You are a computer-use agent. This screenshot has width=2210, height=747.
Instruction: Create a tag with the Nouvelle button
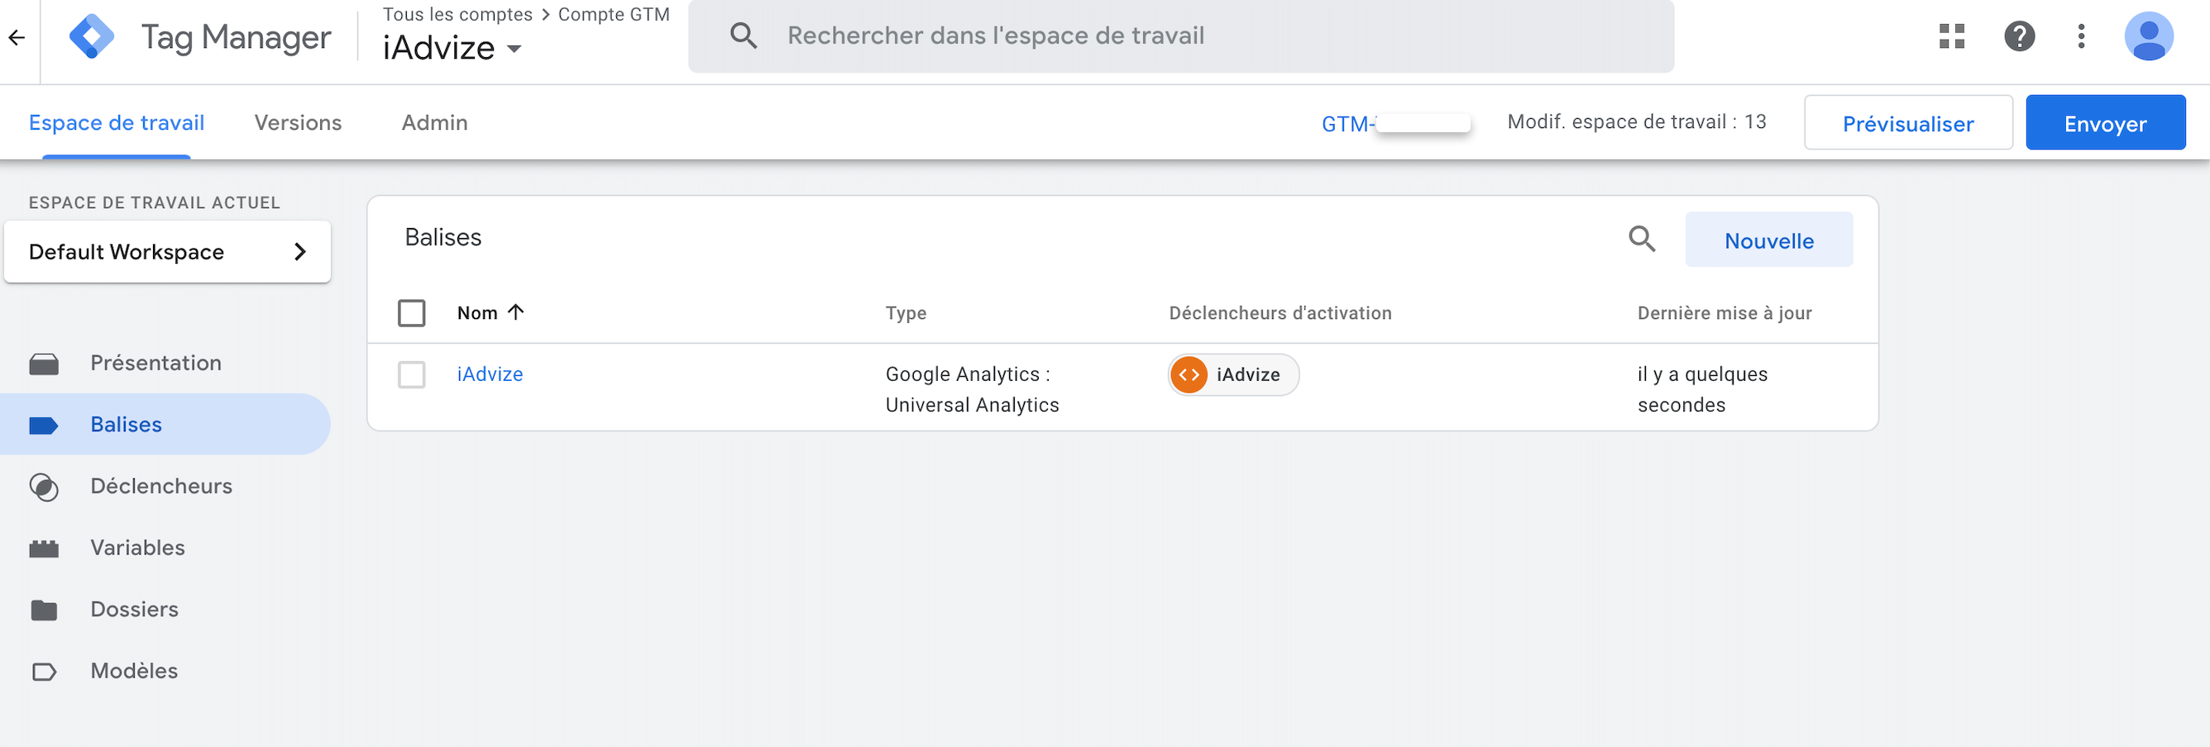[1769, 240]
